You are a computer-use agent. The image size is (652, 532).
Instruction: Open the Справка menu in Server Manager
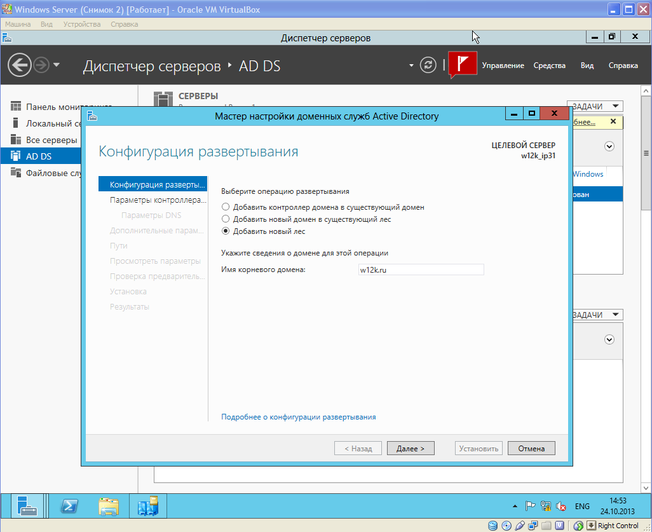point(623,65)
